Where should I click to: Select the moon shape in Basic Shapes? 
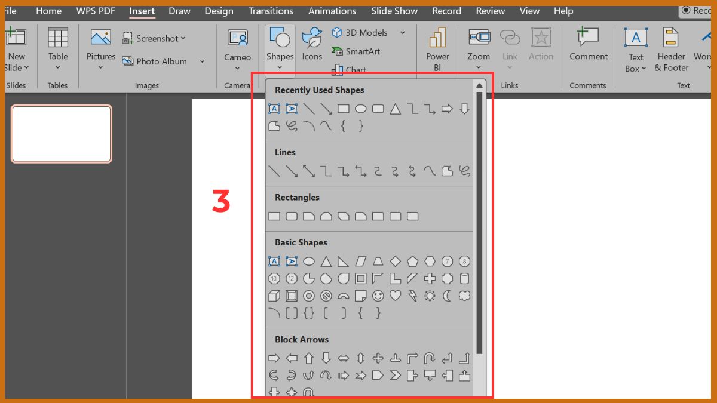[x=447, y=296]
